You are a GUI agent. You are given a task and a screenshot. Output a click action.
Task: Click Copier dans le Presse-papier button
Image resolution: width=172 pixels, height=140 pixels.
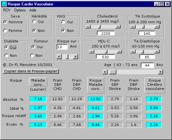pos(31,71)
